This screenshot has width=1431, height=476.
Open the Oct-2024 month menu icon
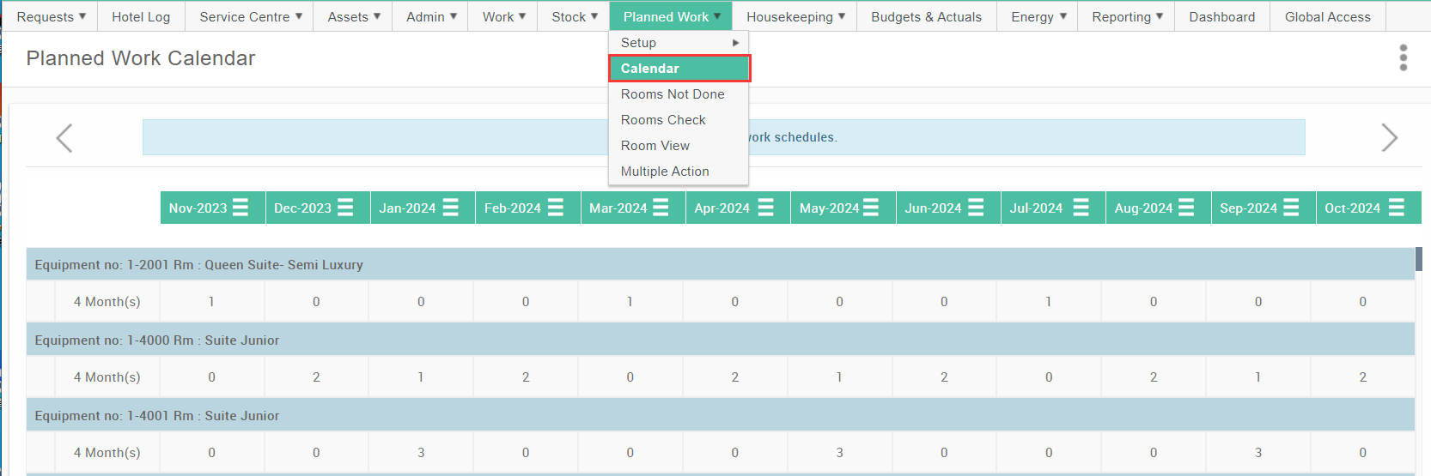coord(1397,208)
